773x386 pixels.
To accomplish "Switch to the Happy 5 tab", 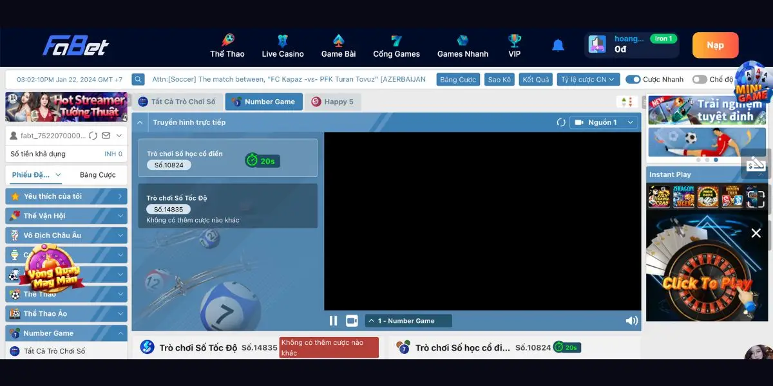I will click(332, 102).
